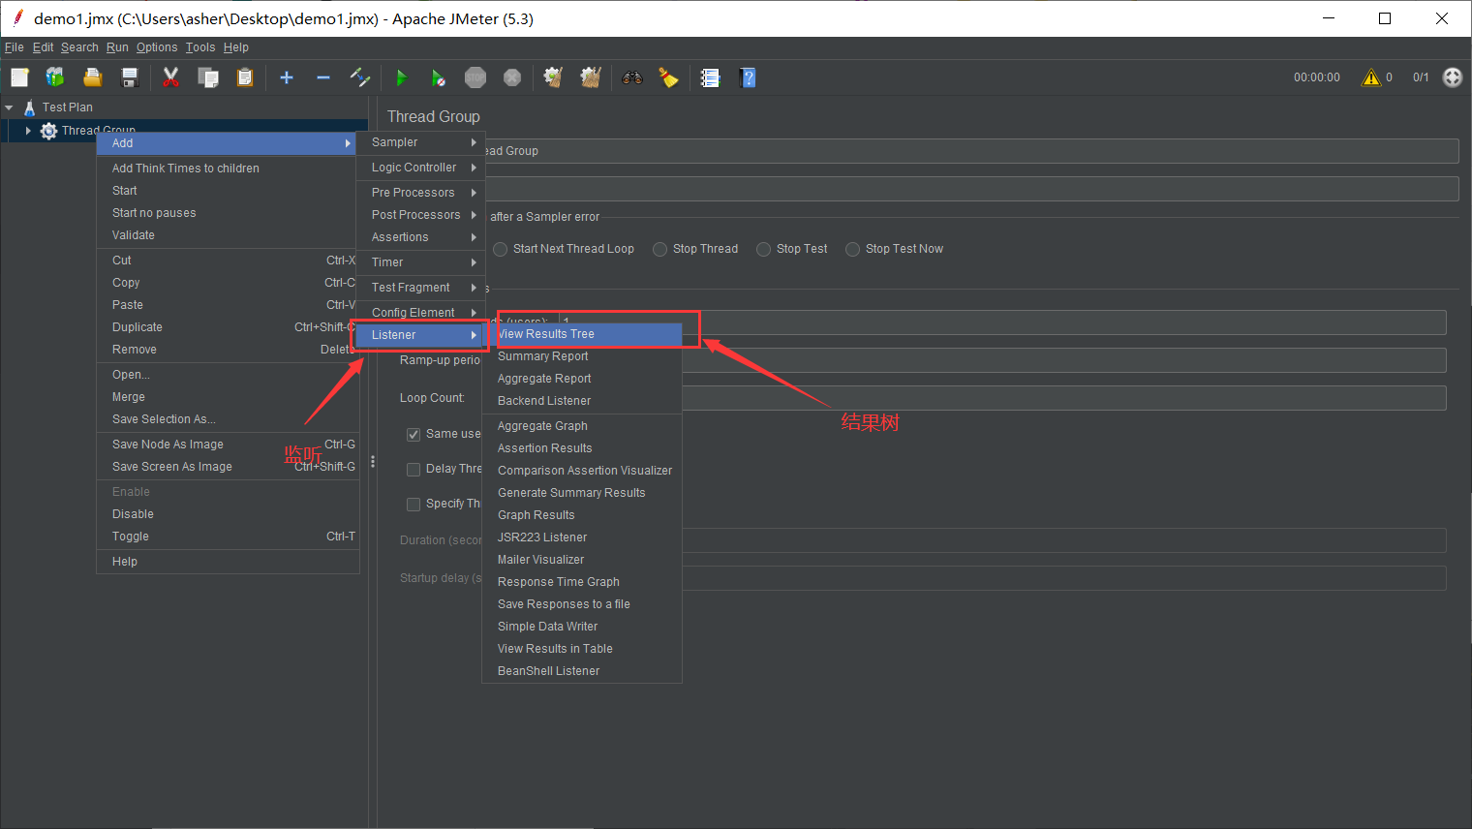Viewport: 1472px width, 829px height.
Task: Open the Options menu in menu bar
Action: (156, 47)
